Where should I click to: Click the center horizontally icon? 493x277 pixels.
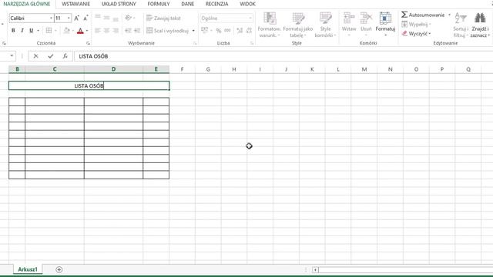106,31
